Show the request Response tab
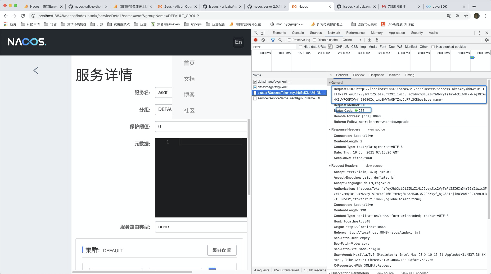The width and height of the screenshot is (491, 274). (x=377, y=75)
